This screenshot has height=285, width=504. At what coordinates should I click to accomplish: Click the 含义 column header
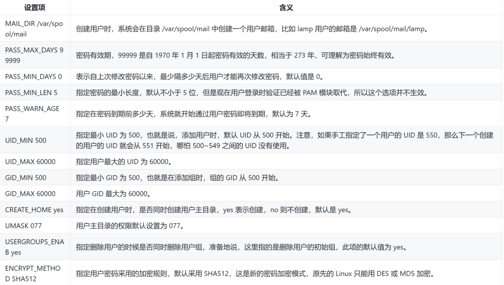286,8
